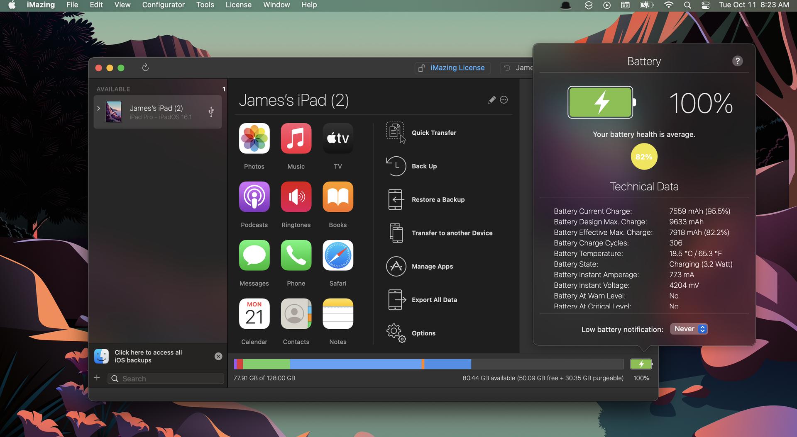
Task: Open the Window menu
Action: (276, 5)
